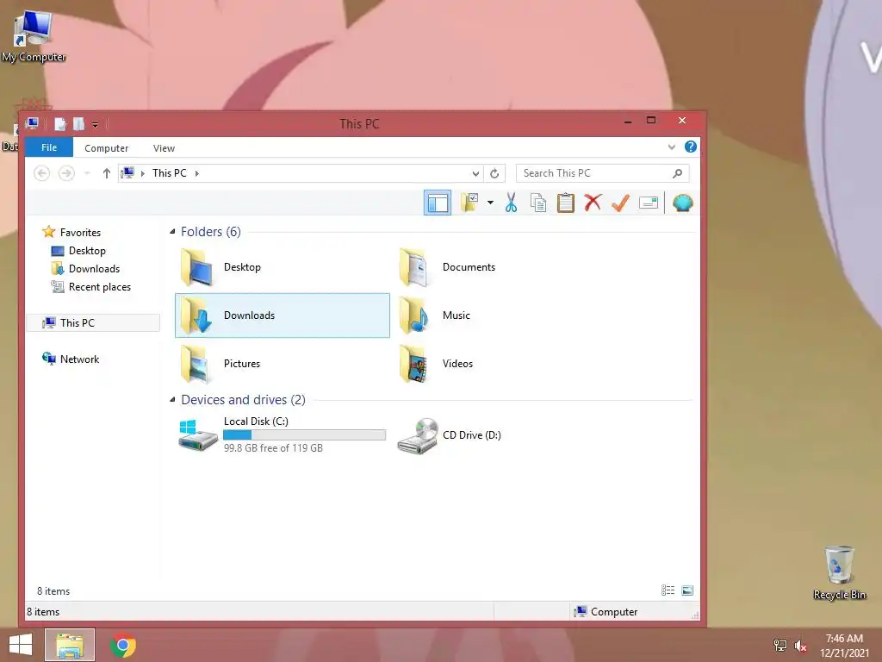This screenshot has height=662, width=882.
Task: Select Local Disk (C:) drive
Action: click(x=283, y=434)
